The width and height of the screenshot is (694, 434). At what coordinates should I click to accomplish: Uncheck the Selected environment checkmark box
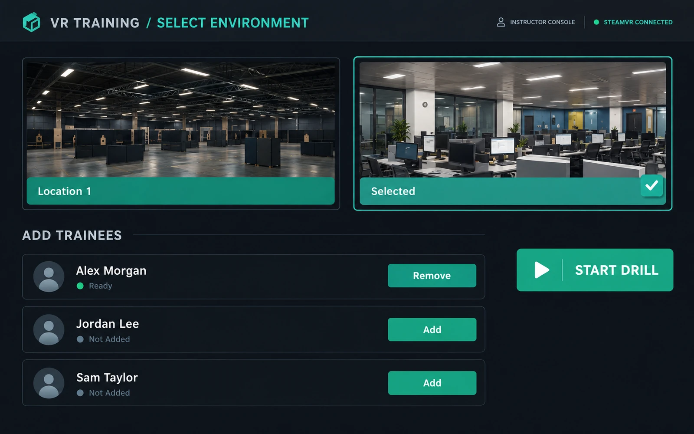(x=651, y=186)
